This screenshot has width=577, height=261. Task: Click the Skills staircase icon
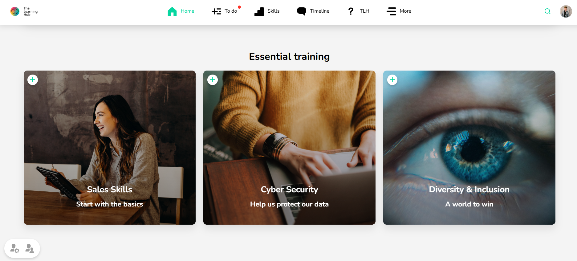point(259,11)
